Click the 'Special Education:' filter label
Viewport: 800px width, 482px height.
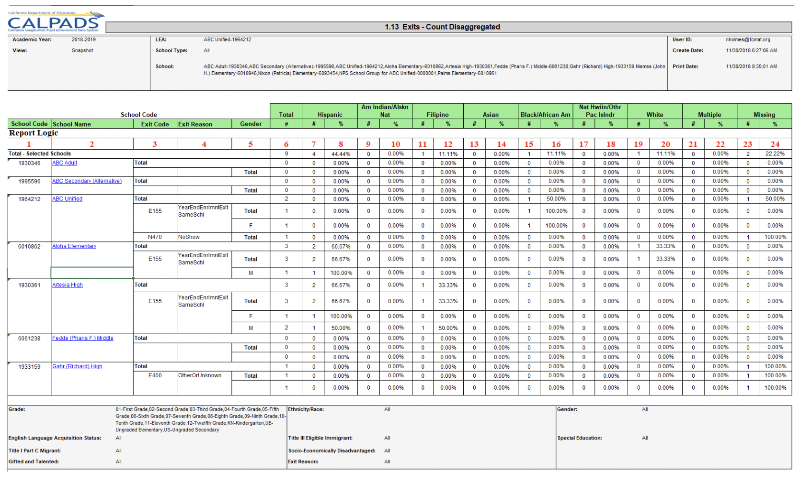pyautogui.click(x=580, y=438)
